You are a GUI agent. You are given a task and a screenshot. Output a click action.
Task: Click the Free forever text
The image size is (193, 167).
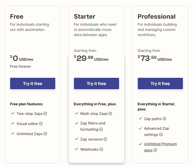(x=20, y=66)
